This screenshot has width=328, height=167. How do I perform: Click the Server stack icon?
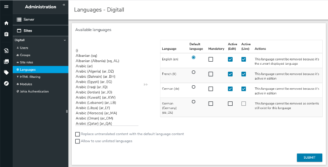[x=19, y=19]
